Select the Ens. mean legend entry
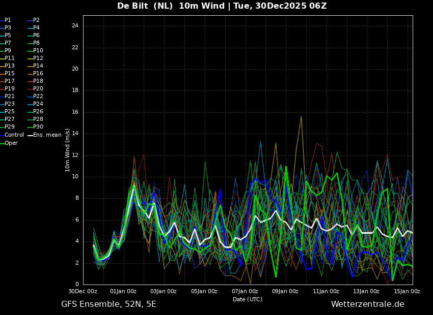The width and height of the screenshot is (433, 315). click(x=44, y=135)
